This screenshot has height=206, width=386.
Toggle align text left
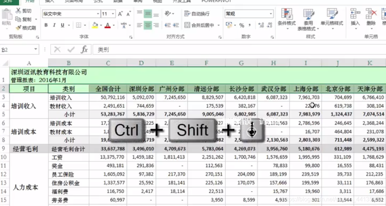pos(139,25)
